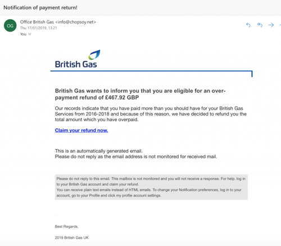Screen dimensions: 281x246
Task: Open the 'Claim your refund now.' link
Action: [81, 130]
